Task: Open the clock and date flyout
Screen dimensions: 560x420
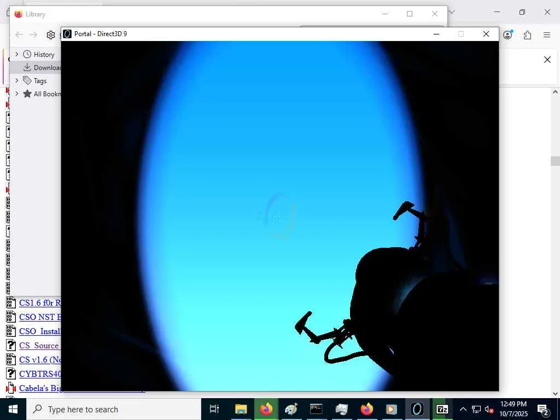Action: pos(513,409)
